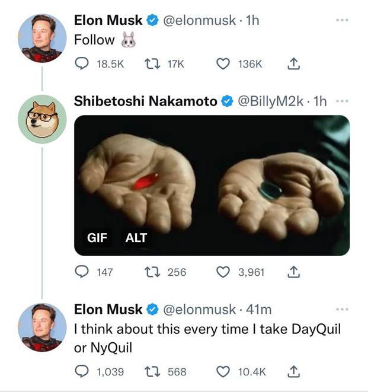The height and width of the screenshot is (392, 368).
Task: Open more options on the DayQuil tweet
Action: tap(342, 310)
